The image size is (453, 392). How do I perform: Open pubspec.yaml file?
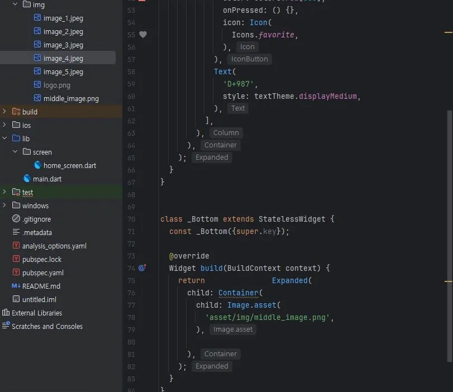[x=42, y=273]
